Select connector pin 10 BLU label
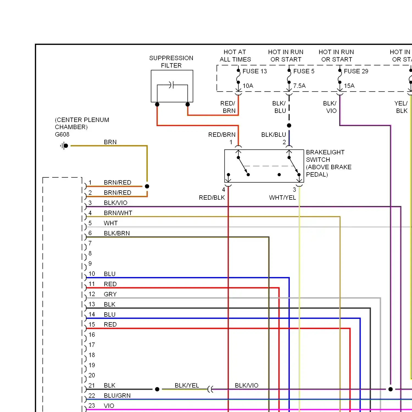Viewport: 412px width, 412px height. (110, 274)
